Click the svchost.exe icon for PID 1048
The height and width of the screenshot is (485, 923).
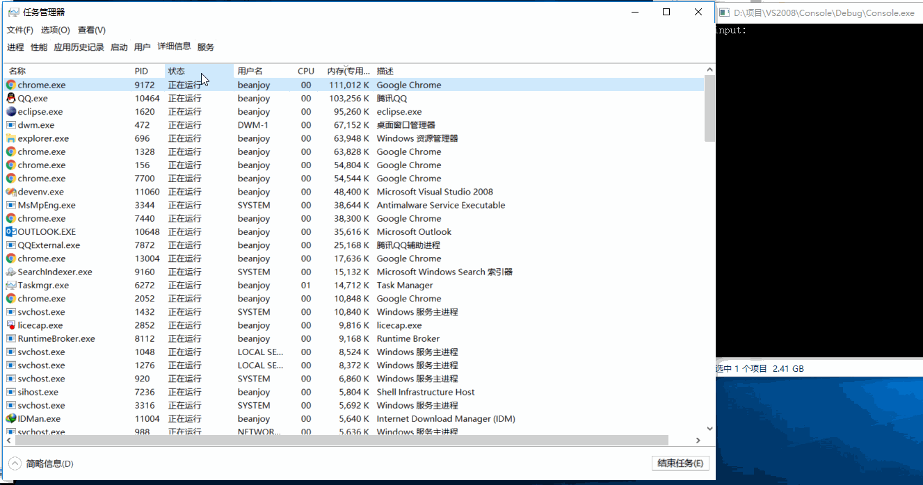11,352
